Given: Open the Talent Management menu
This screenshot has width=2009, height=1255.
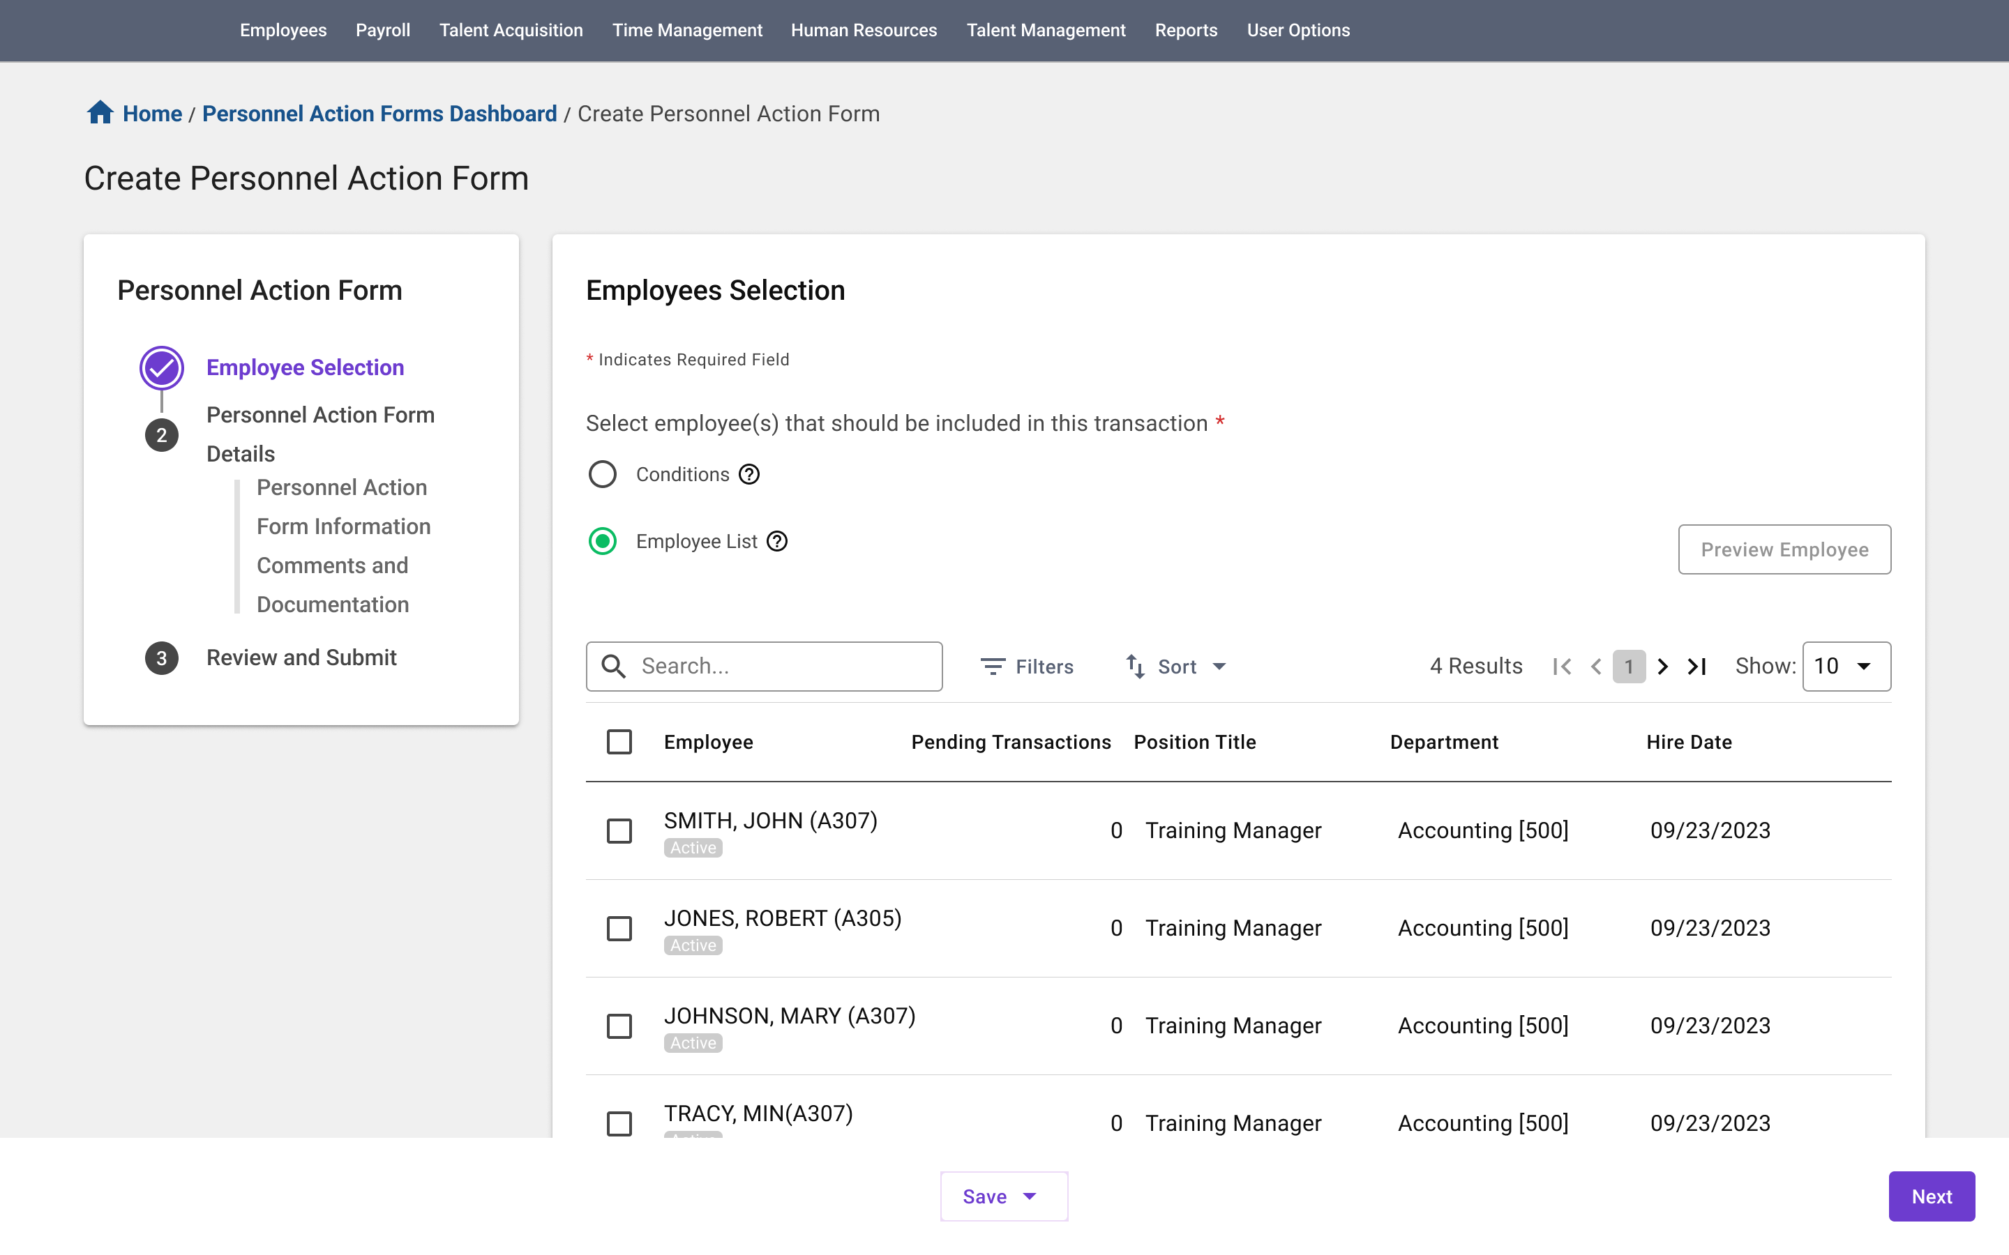Looking at the screenshot, I should 1046,30.
